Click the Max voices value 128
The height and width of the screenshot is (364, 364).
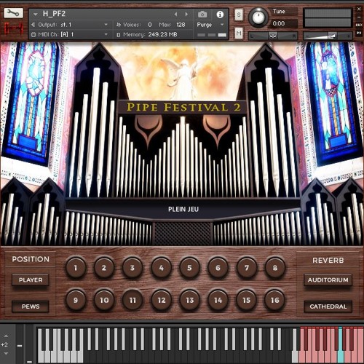click(x=181, y=25)
